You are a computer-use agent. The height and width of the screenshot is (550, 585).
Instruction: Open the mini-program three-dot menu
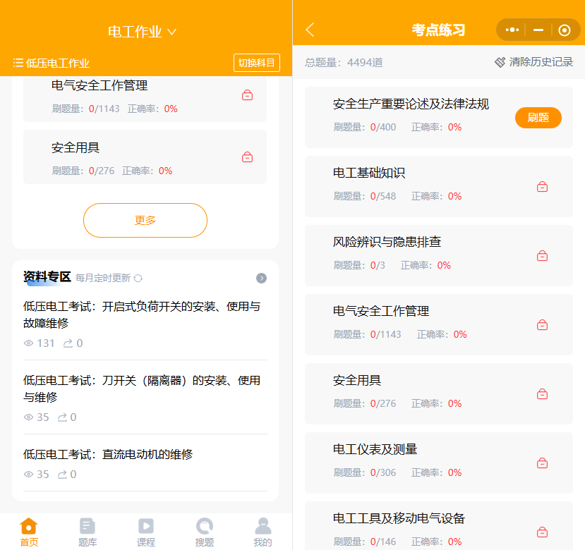(512, 30)
